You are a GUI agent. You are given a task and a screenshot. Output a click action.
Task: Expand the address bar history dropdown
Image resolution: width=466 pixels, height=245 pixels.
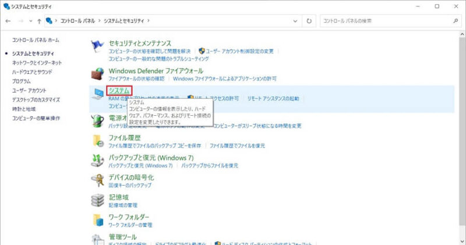point(295,21)
